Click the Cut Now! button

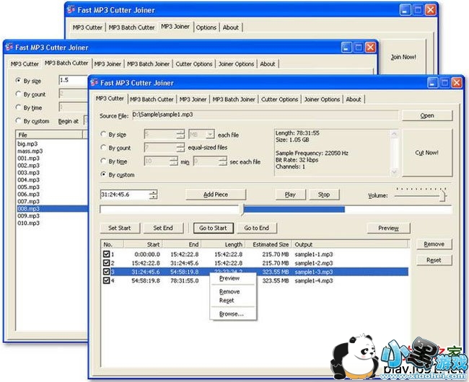(x=427, y=153)
